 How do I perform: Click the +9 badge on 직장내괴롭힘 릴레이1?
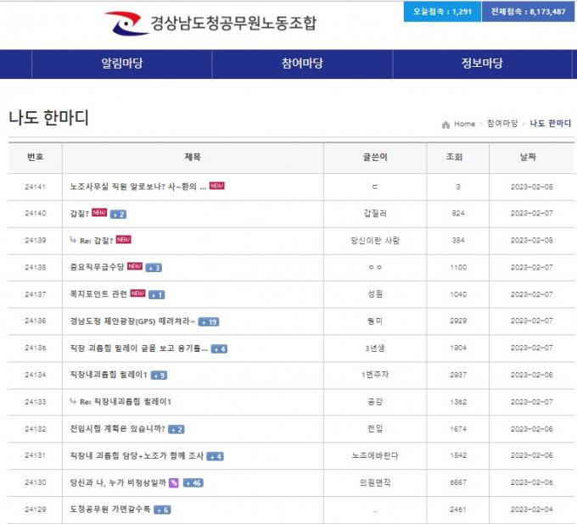(159, 376)
